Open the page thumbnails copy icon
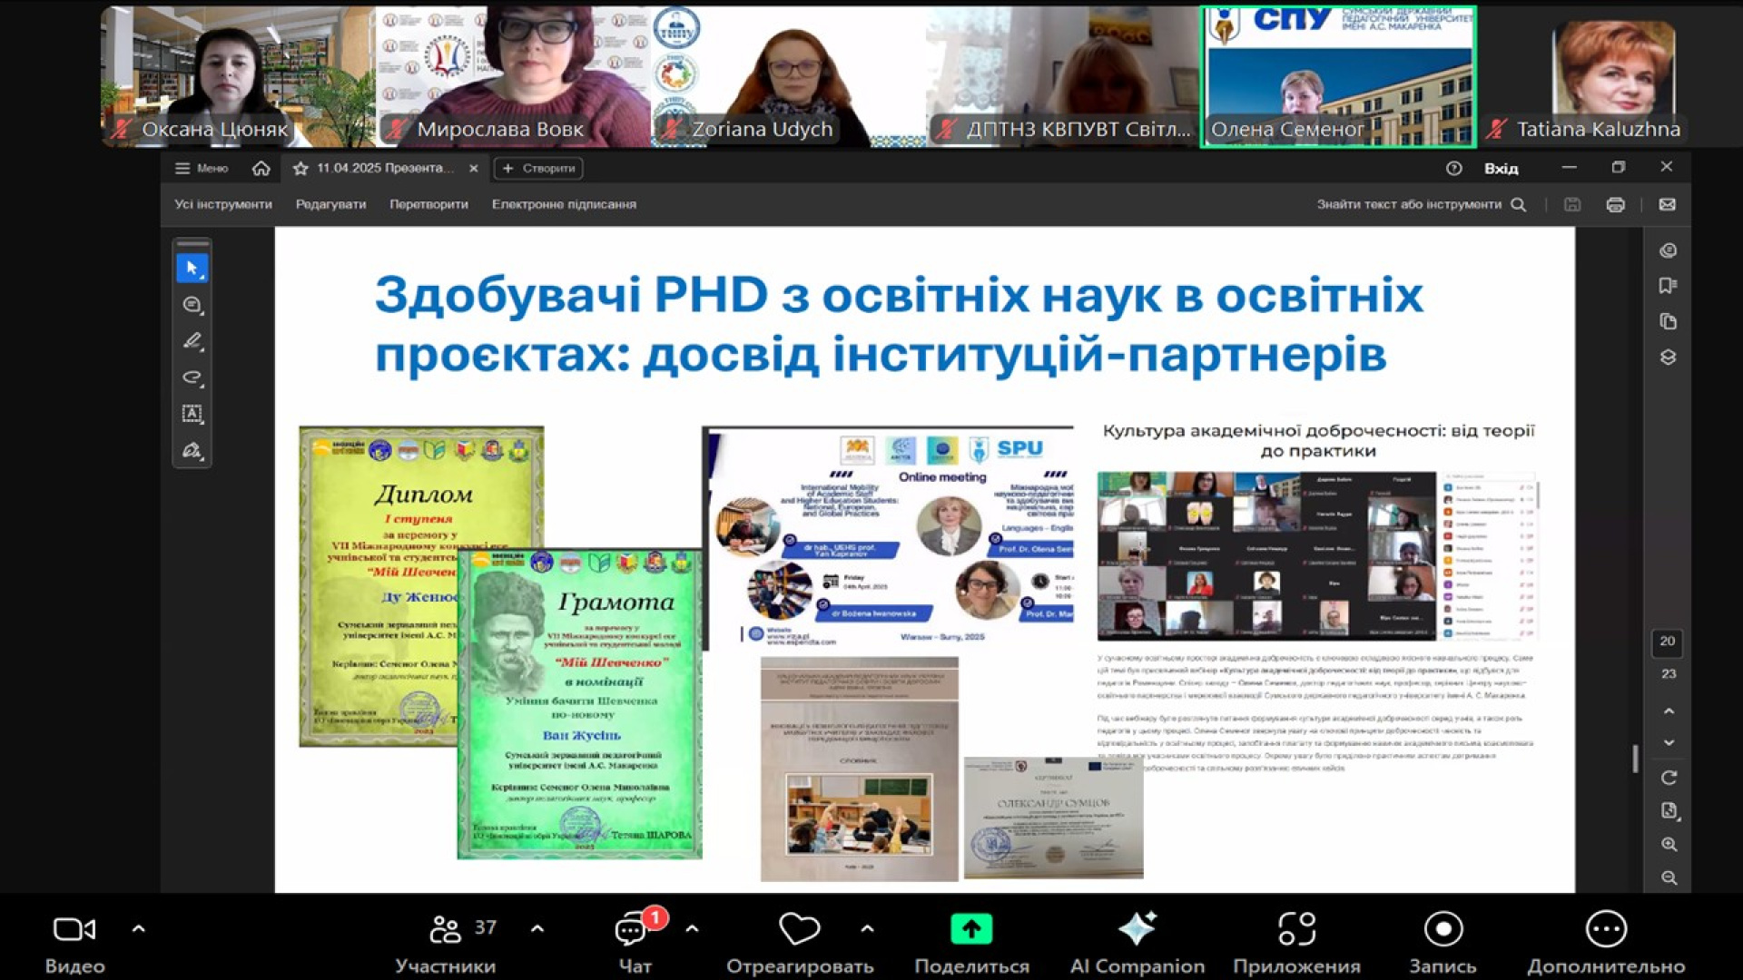 [1668, 321]
